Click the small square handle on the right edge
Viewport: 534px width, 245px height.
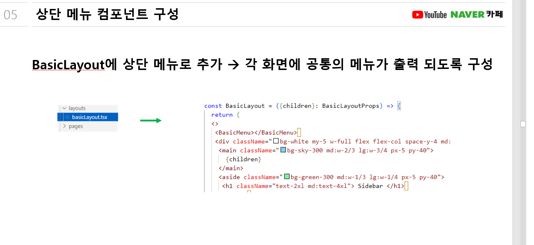(x=523, y=124)
